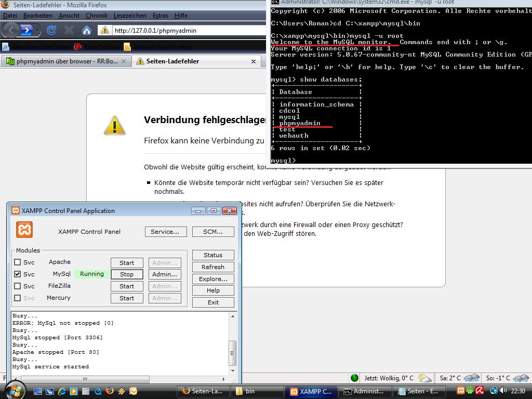Open Meistbesuchte Seiten bookmark folder
The width and height of the screenshot is (532, 399).
(37, 47)
